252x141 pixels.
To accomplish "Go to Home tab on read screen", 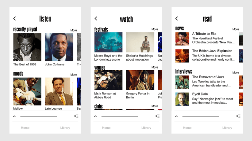I will tap(187, 128).
